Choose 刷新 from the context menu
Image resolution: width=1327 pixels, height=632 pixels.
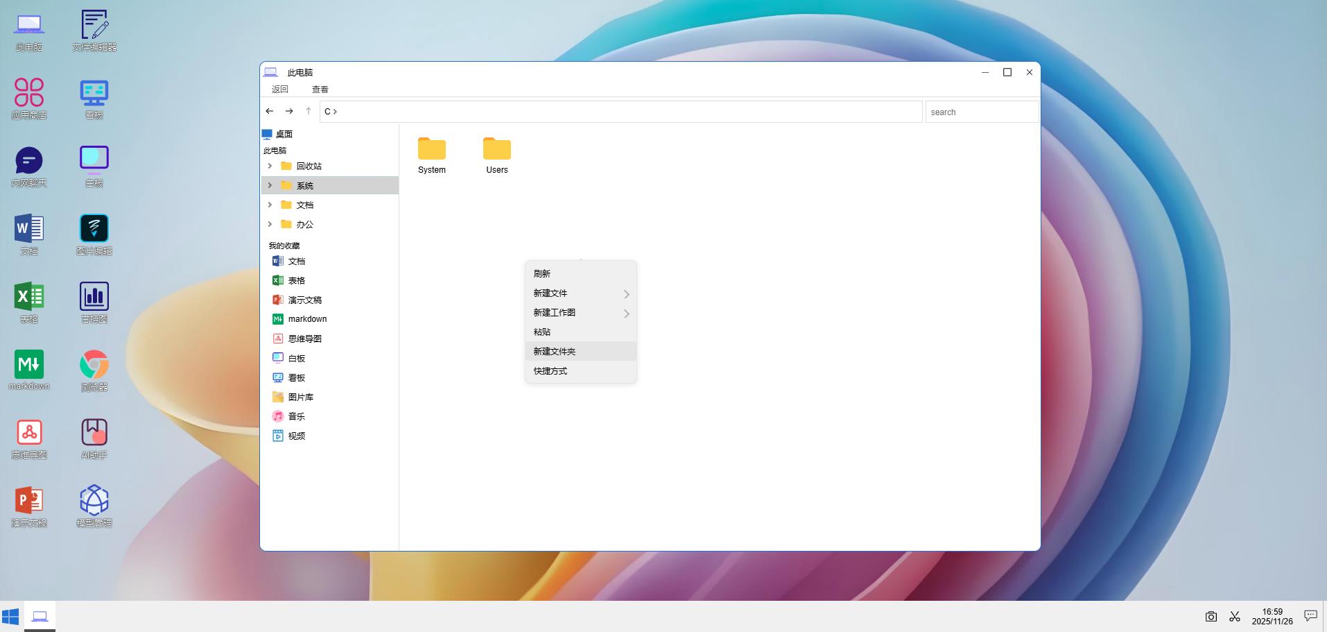point(581,273)
